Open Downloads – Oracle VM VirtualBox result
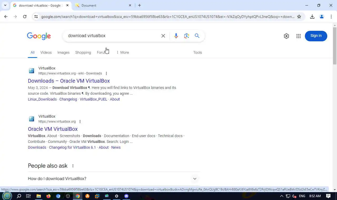 (69, 81)
